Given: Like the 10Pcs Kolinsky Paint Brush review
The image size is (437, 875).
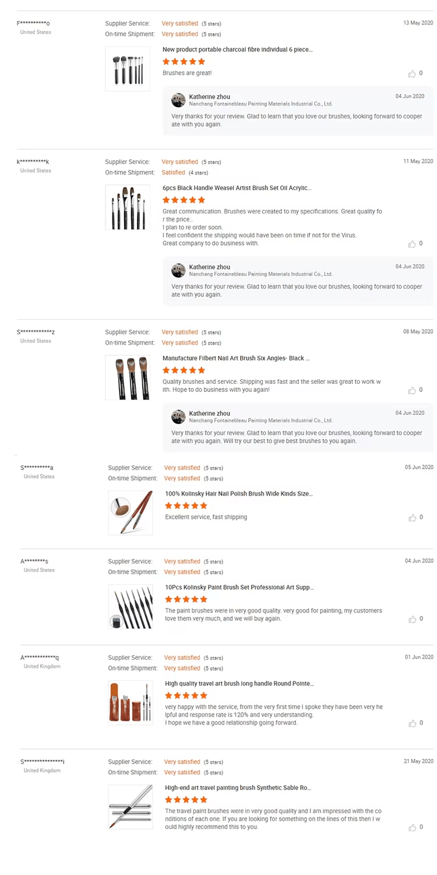Looking at the screenshot, I should (412, 619).
